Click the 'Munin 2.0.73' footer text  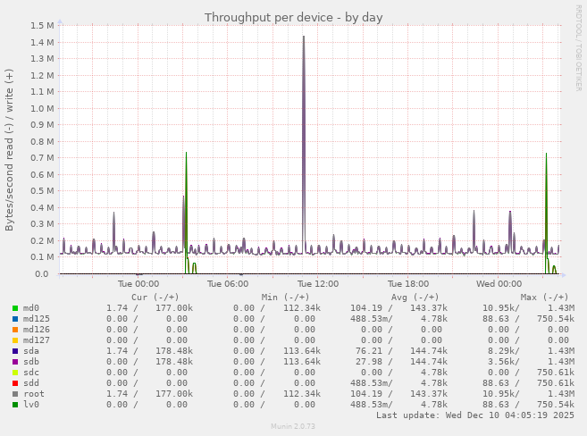click(293, 426)
